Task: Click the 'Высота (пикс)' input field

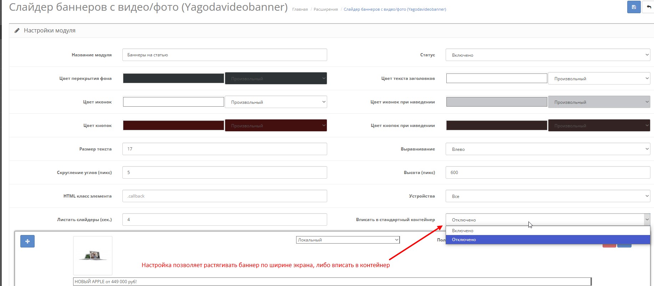Action: coord(547,173)
